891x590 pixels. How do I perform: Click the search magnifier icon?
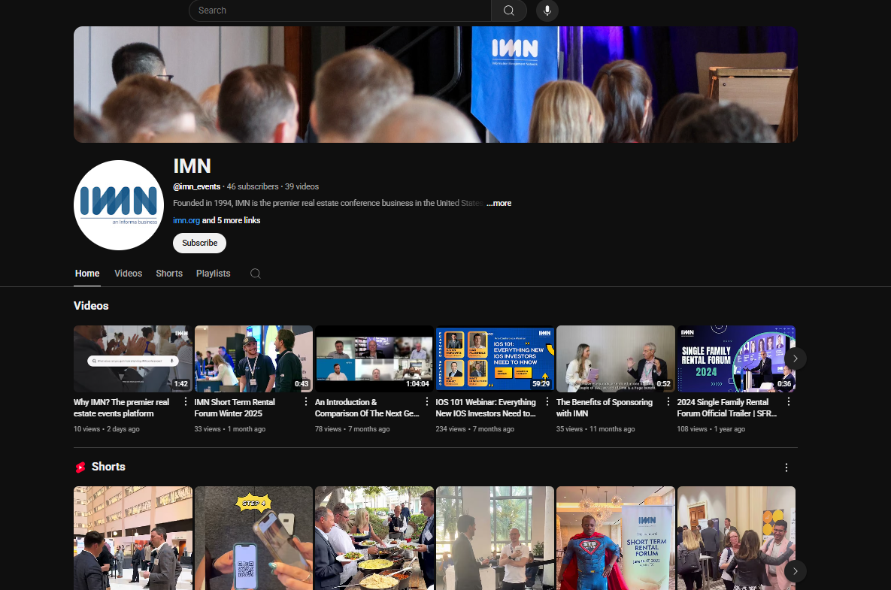click(x=509, y=11)
